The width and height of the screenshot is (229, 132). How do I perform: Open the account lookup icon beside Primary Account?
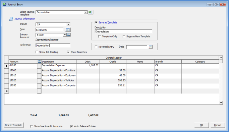(x=69, y=35)
